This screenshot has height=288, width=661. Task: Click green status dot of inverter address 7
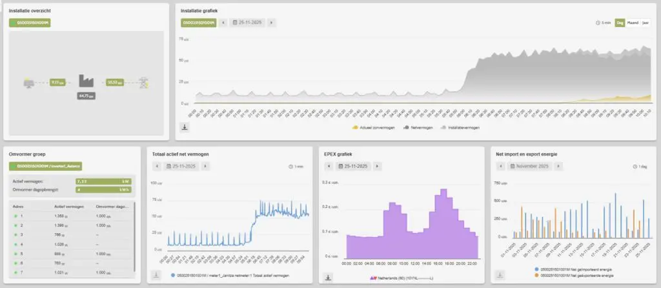click(15, 273)
